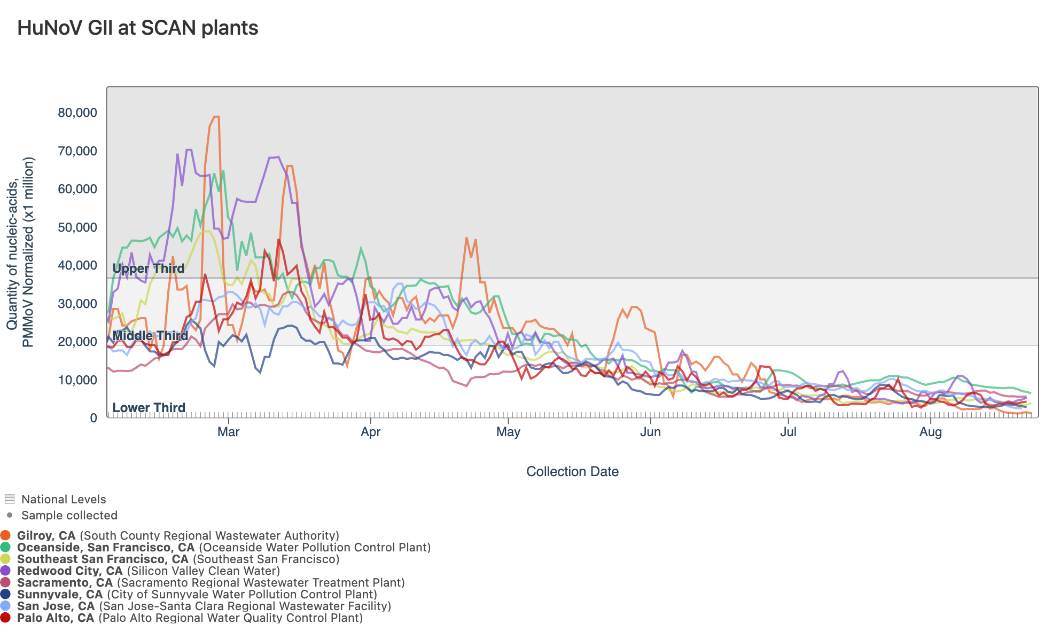
Task: Toggle Sunnyvale dark blue legend marker
Action: [x=5, y=594]
